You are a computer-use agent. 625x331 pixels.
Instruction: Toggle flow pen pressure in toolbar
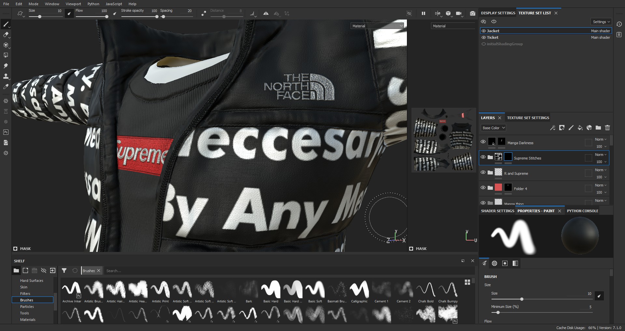pos(115,13)
